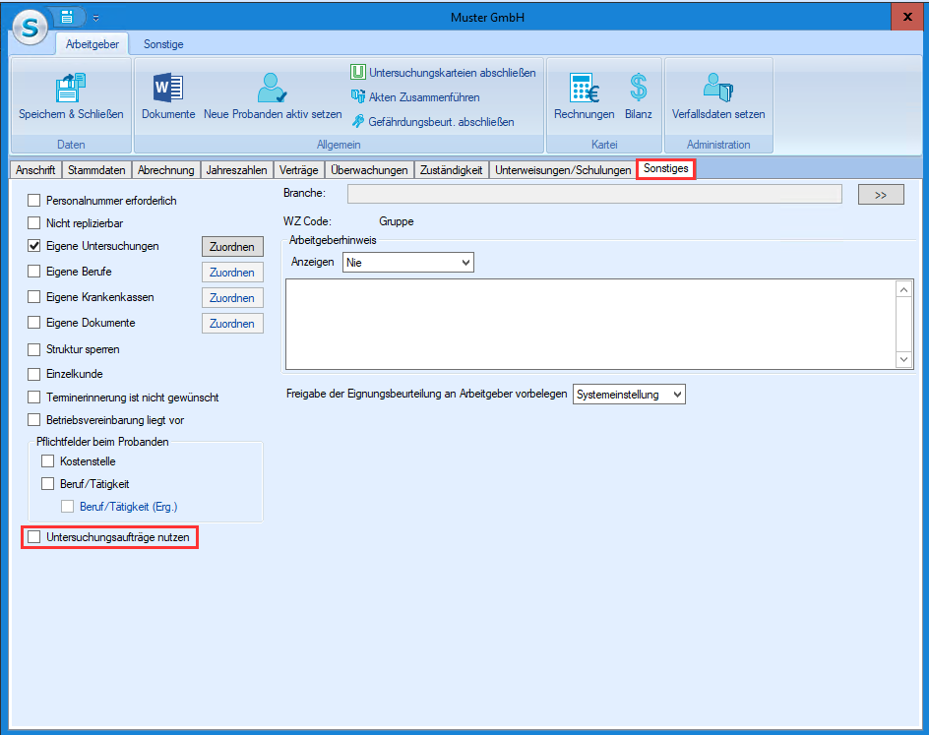Click Speichern & Schließen icon
Viewport: 929px width, 735px height.
pyautogui.click(x=71, y=88)
